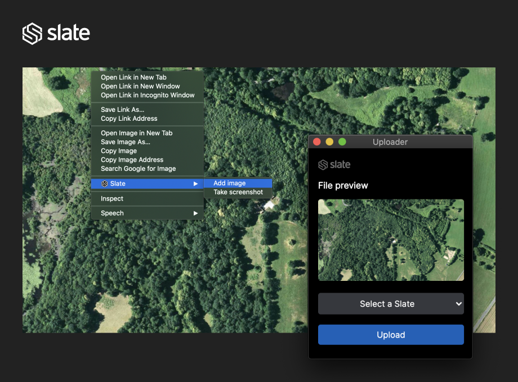Viewport: 518px width, 382px height.
Task: Open Inspect from the context menu
Action: (x=111, y=198)
